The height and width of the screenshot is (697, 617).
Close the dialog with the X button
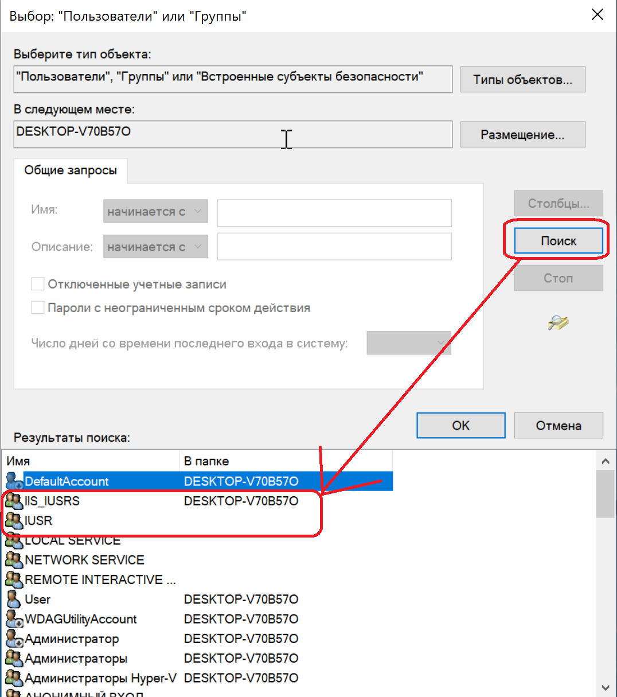[x=598, y=15]
